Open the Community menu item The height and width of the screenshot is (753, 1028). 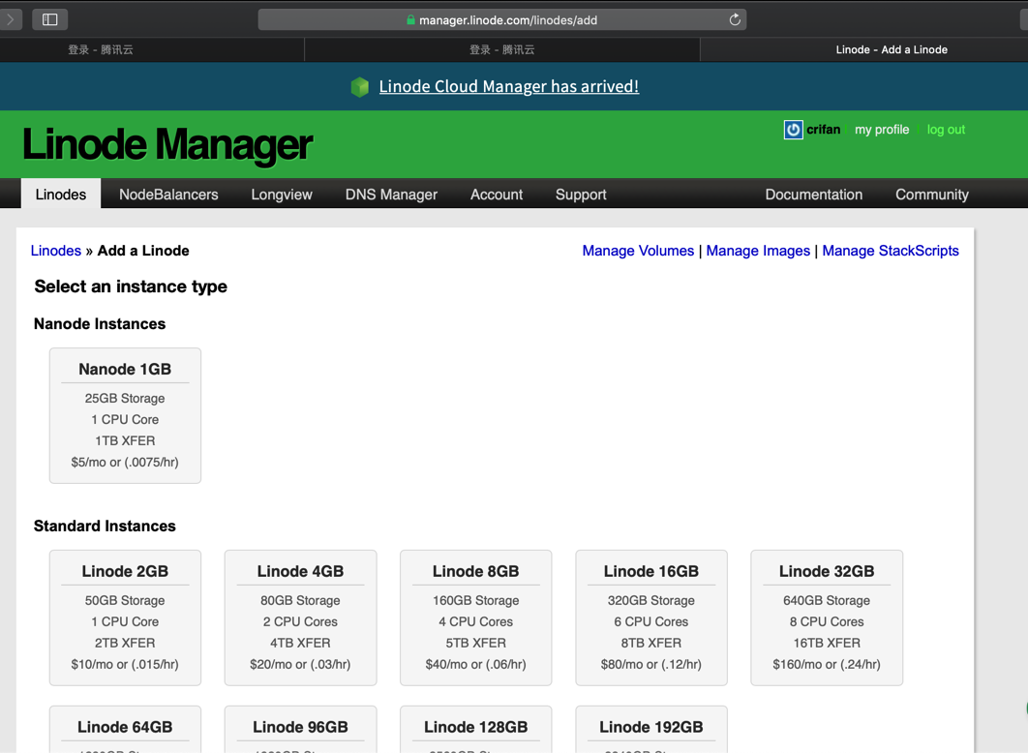coord(931,195)
